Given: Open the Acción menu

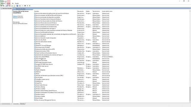Looking at the screenshot, I should (9, 3).
